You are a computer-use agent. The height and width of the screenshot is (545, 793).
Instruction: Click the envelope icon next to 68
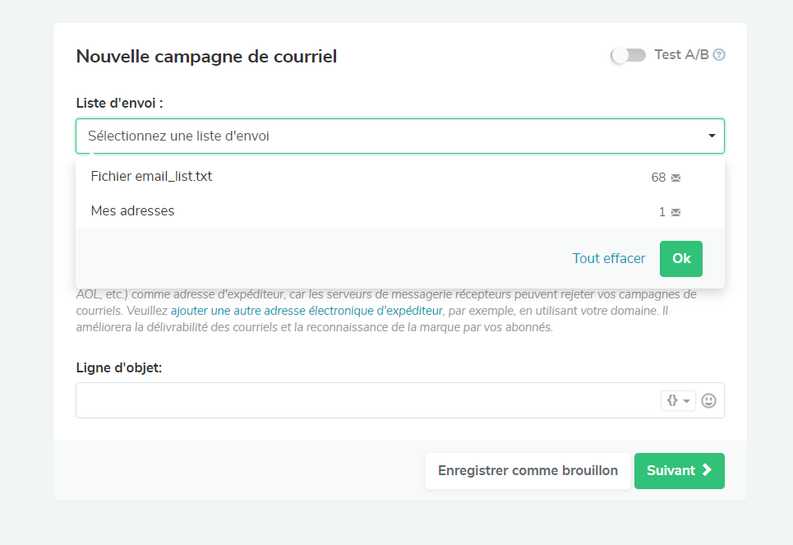coord(675,178)
